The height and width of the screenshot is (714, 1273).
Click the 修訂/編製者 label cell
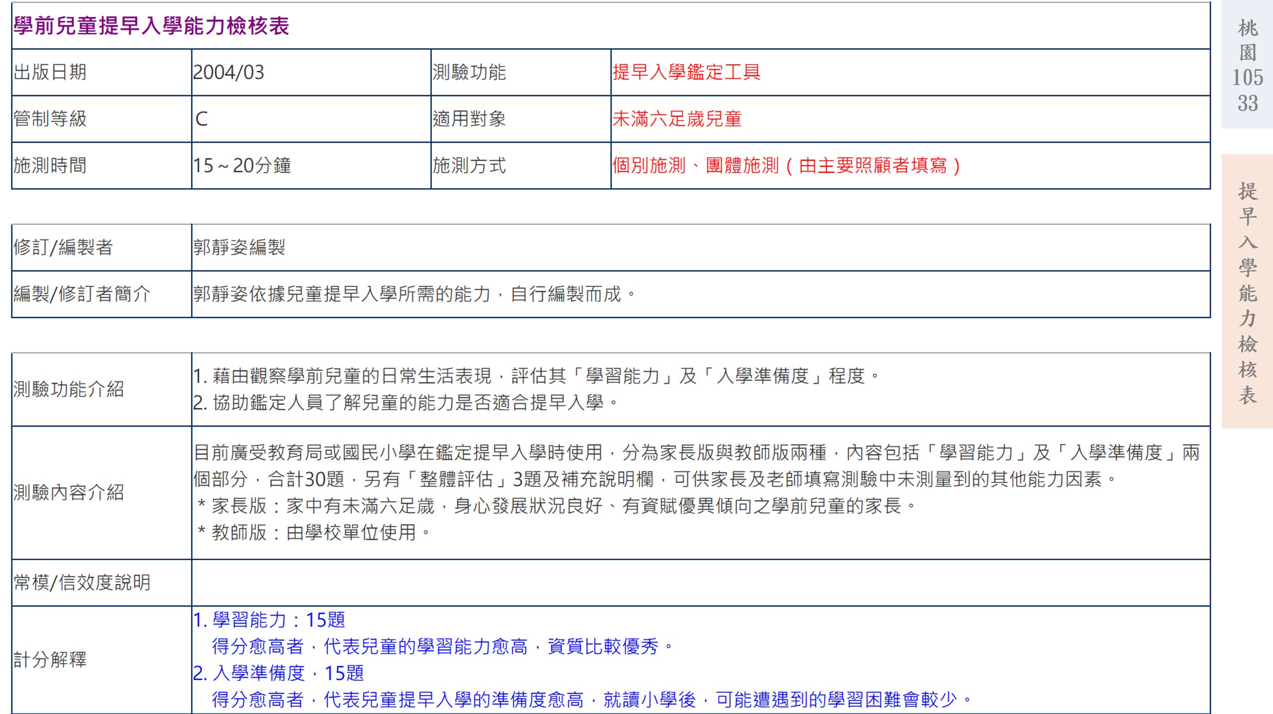tap(63, 247)
